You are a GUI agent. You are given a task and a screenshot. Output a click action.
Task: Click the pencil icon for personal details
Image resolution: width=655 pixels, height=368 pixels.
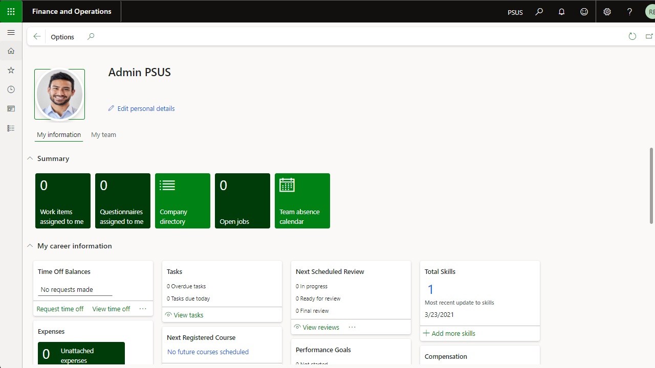(111, 108)
